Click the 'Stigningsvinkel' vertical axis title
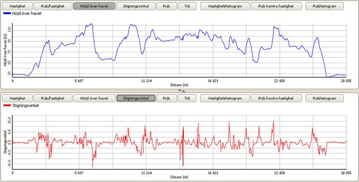 (5, 142)
